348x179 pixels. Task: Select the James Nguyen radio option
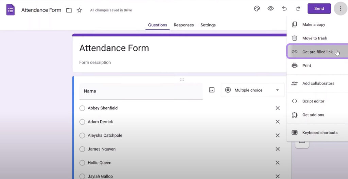click(82, 149)
